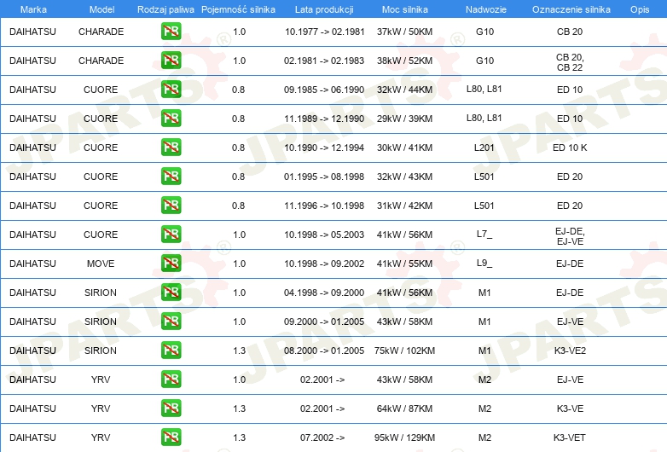Click the Moc silnika header
The width and height of the screenshot is (667, 452).
(404, 9)
